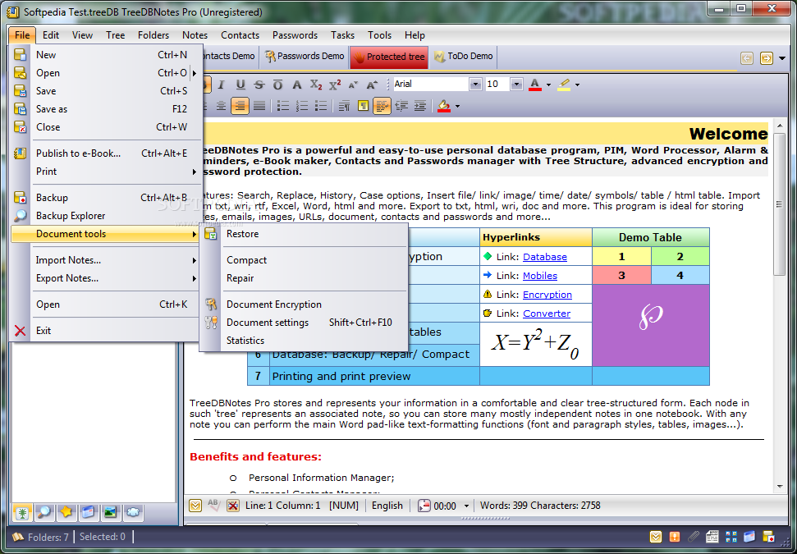This screenshot has height=554, width=797.
Task: Open the Tools menu
Action: tap(379, 35)
